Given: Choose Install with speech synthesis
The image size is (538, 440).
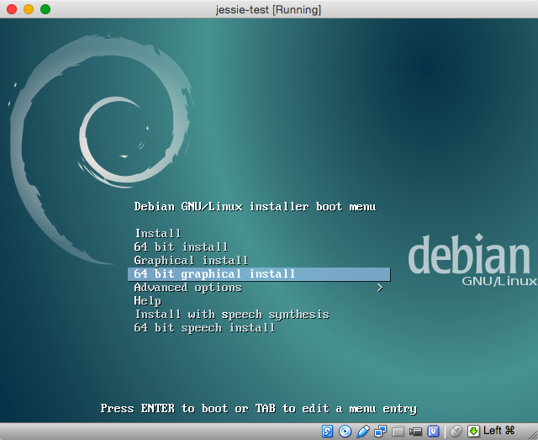Looking at the screenshot, I should tap(259, 315).
